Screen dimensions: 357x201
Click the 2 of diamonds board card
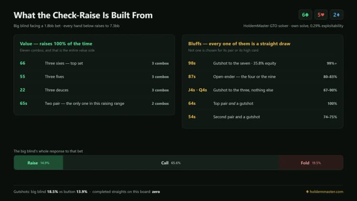tap(337, 15)
